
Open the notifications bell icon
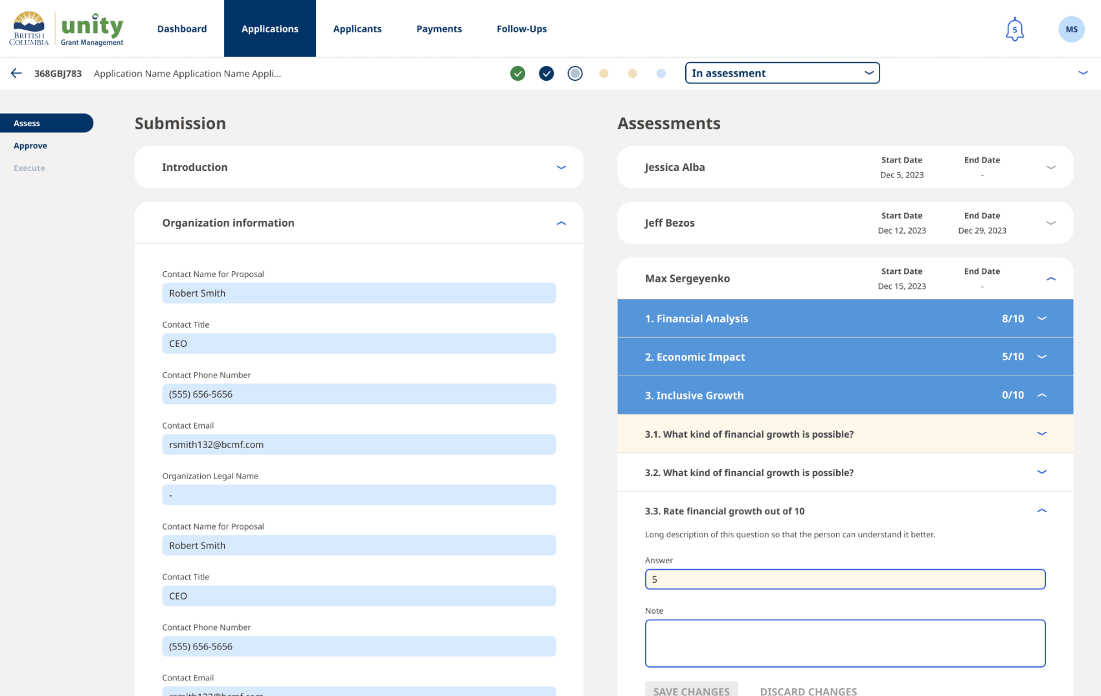point(1014,29)
